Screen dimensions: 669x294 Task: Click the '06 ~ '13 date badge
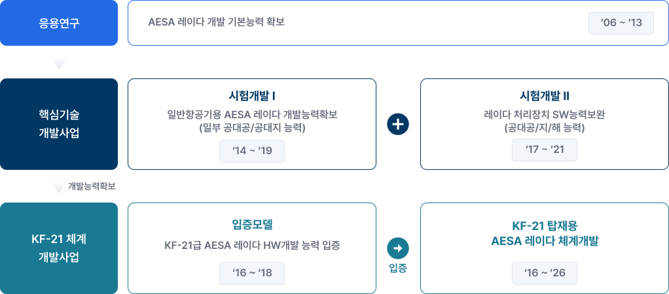point(621,24)
